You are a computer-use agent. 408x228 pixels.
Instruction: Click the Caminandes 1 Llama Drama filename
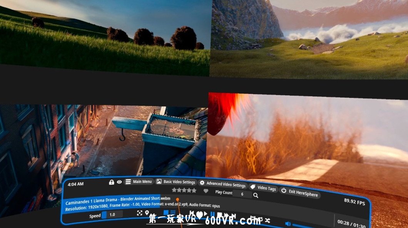[x=118, y=200]
